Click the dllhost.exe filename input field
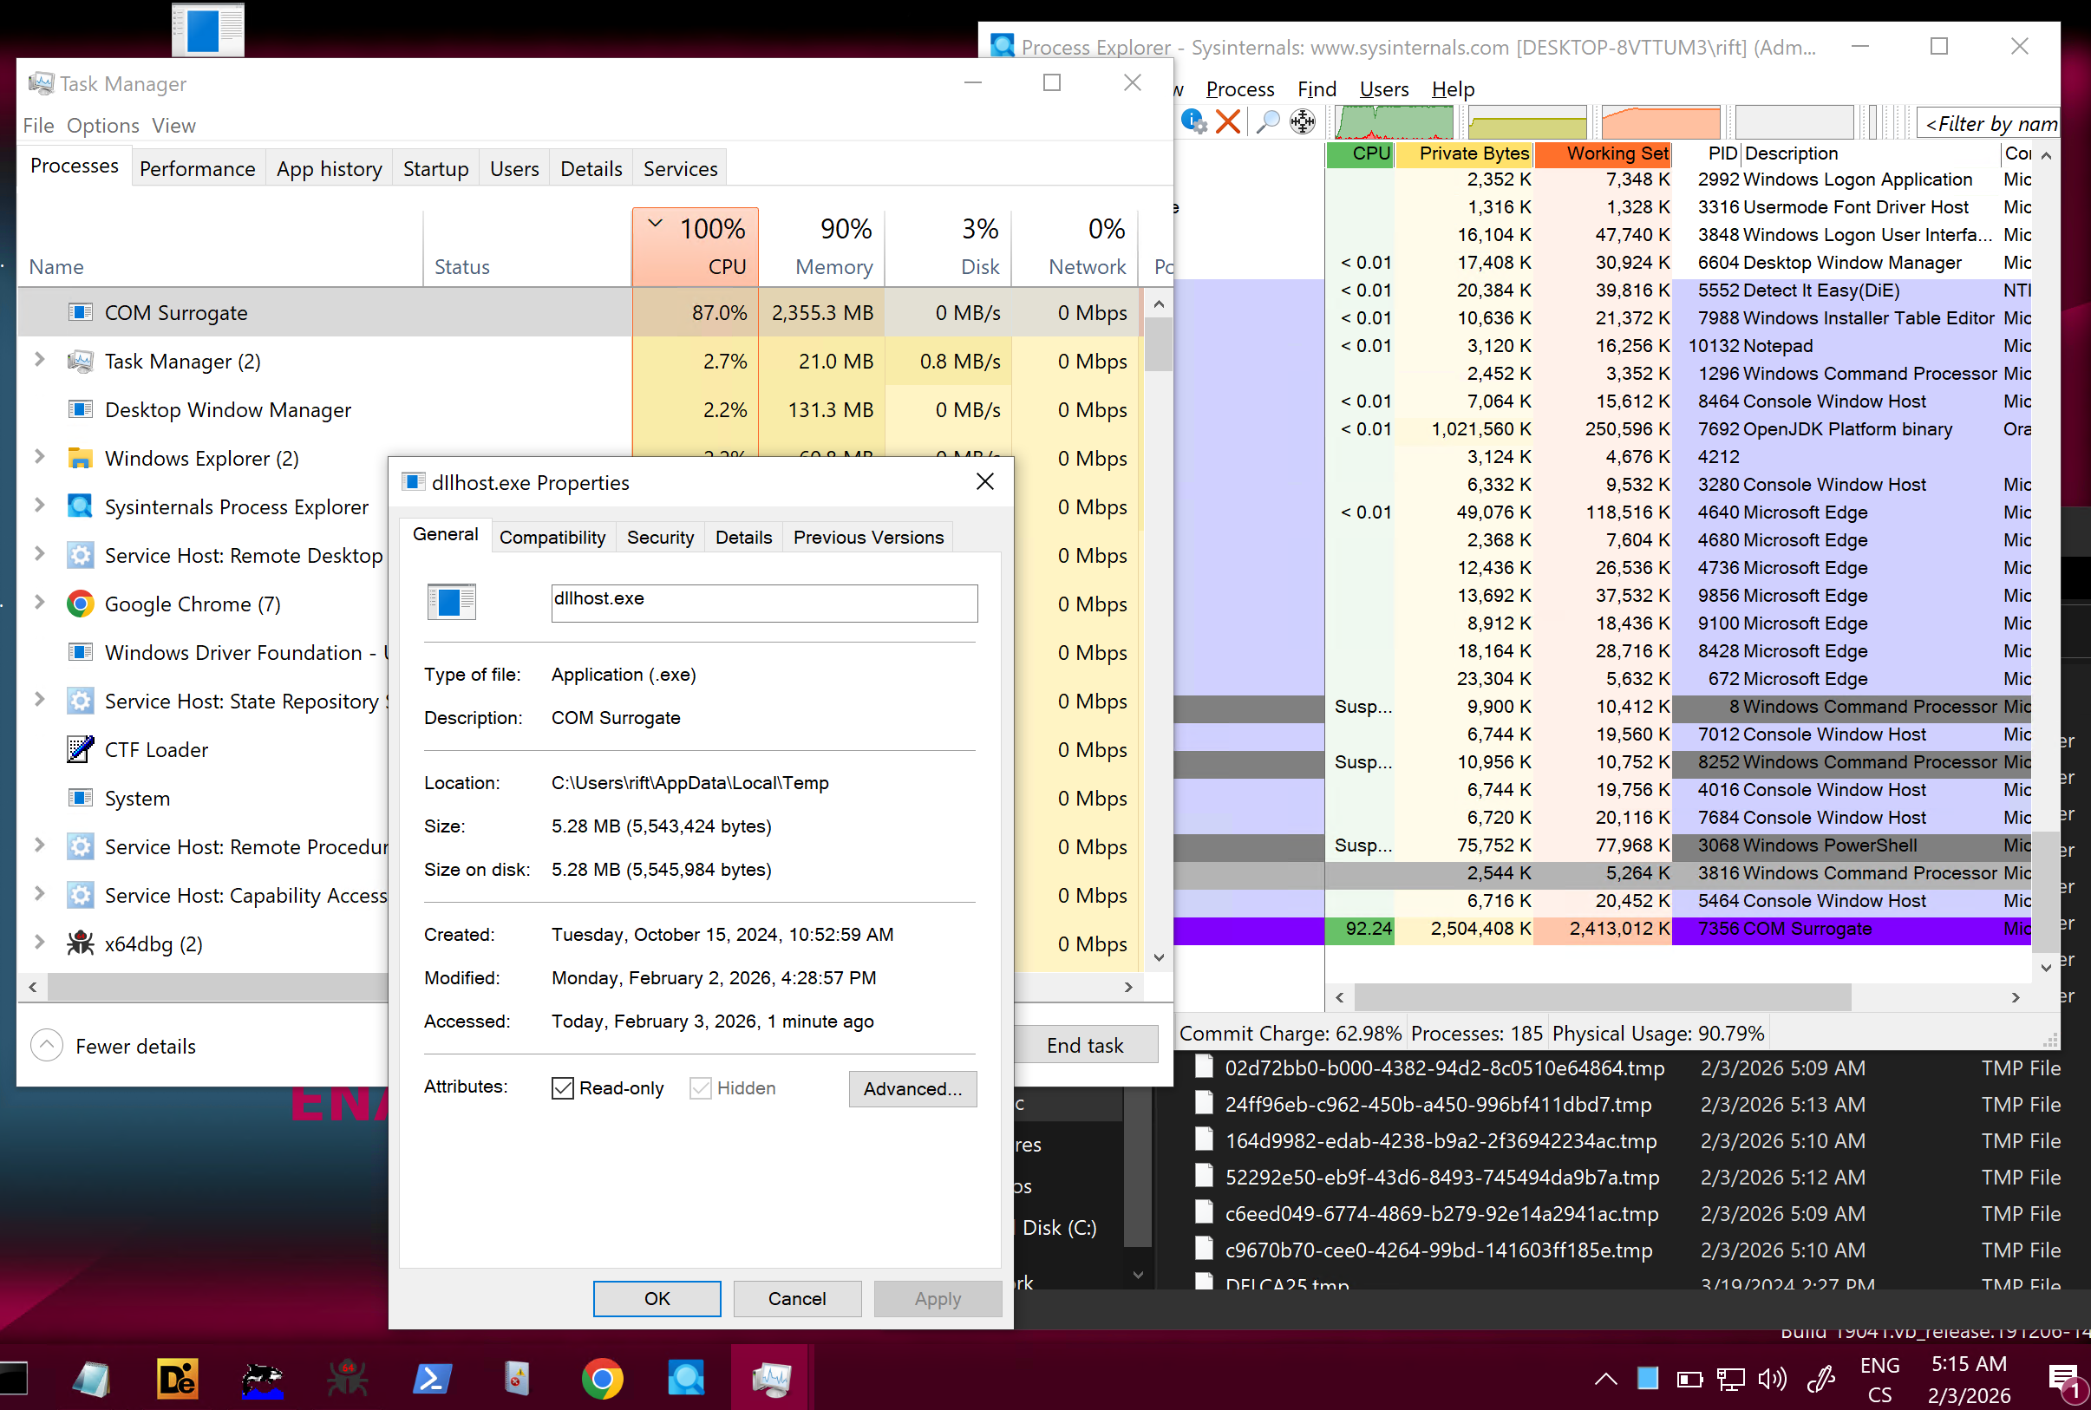This screenshot has width=2091, height=1410. (764, 603)
